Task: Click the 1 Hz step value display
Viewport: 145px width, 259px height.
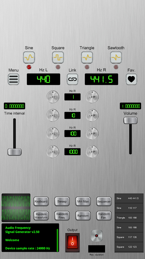Action: click(x=72, y=97)
